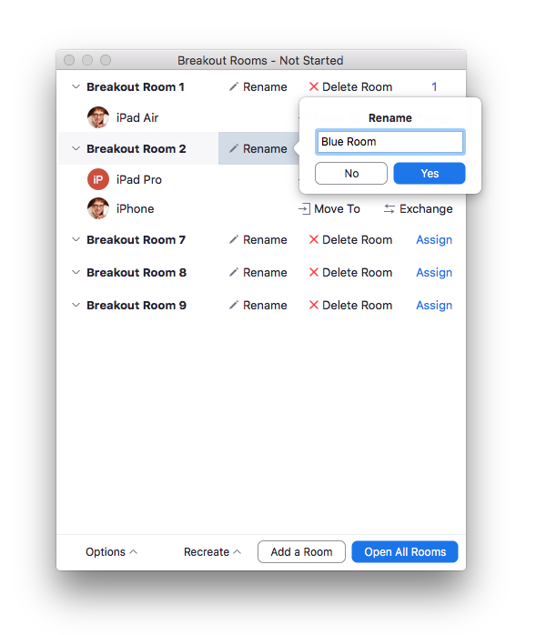Close the Breakout Rooms window
Viewport: 536px width, 635px height.
69,60
